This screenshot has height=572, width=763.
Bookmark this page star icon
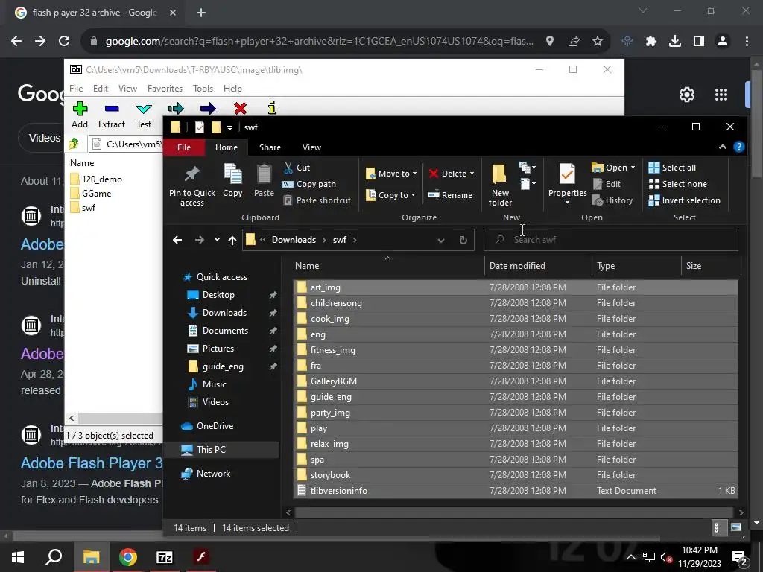[x=598, y=42]
